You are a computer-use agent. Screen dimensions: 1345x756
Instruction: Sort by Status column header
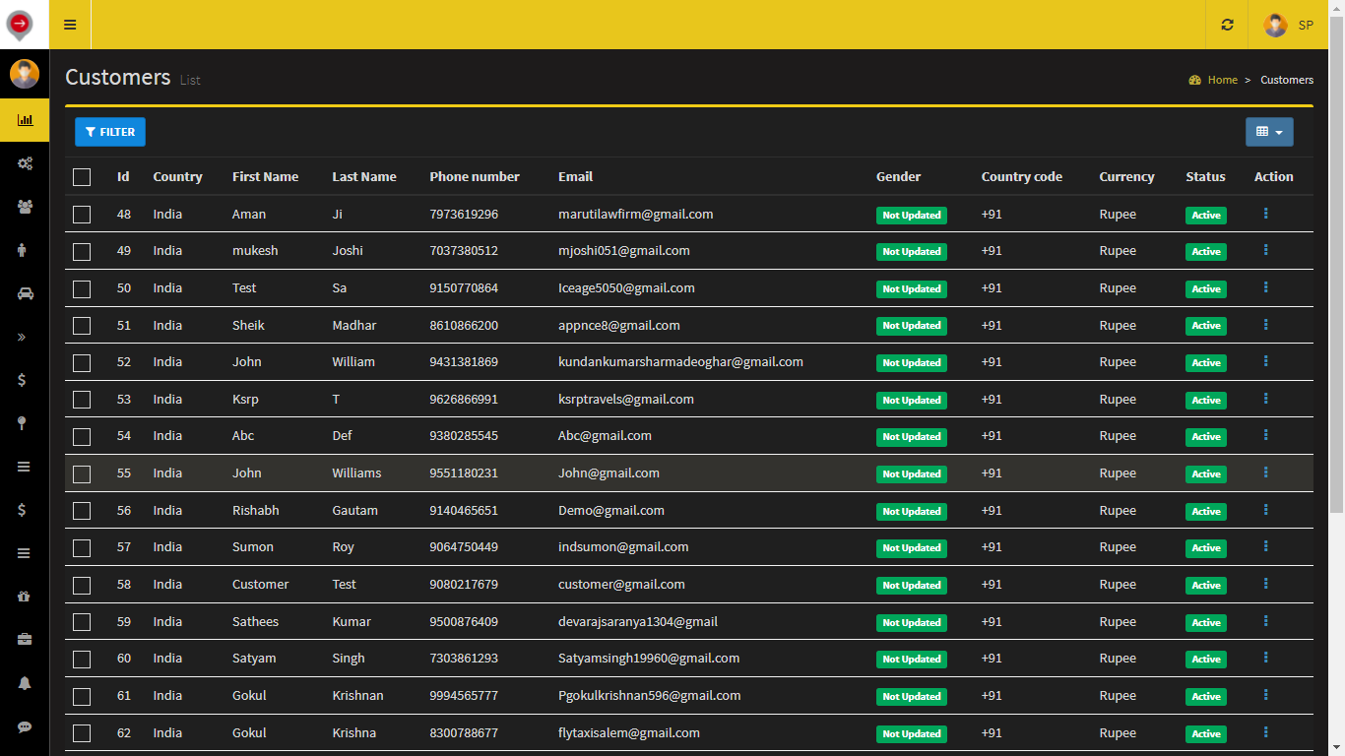1205,176
